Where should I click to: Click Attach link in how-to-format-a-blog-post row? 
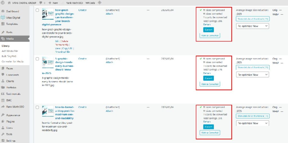[x=109, y=111]
